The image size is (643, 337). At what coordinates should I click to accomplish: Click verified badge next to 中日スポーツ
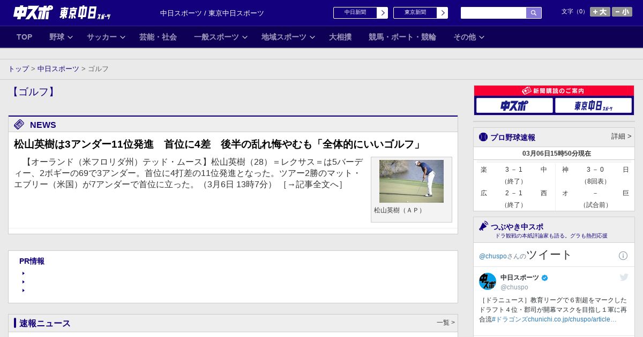coord(545,278)
